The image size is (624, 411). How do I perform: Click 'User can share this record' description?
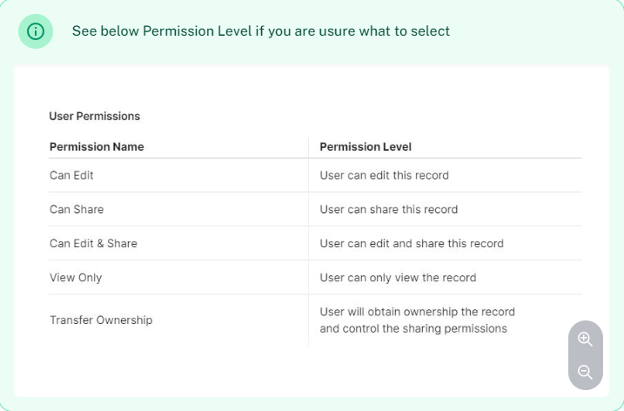tap(389, 210)
